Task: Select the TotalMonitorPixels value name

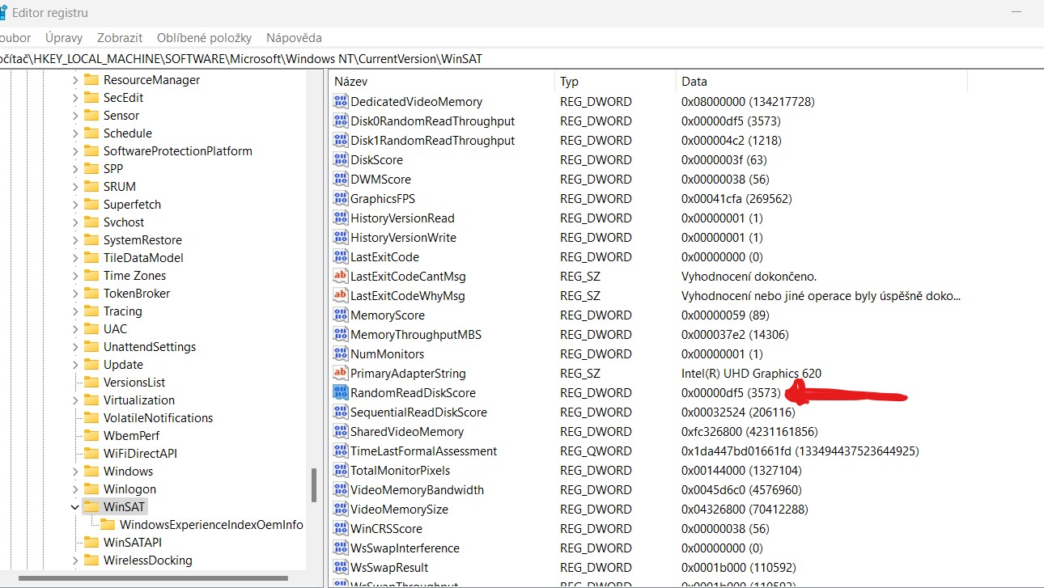Action: click(x=400, y=470)
